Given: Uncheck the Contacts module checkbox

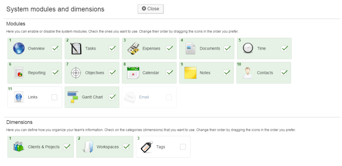Looking at the screenshot, I should (x=284, y=73).
